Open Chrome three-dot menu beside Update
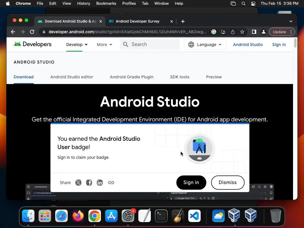 pyautogui.click(x=291, y=32)
